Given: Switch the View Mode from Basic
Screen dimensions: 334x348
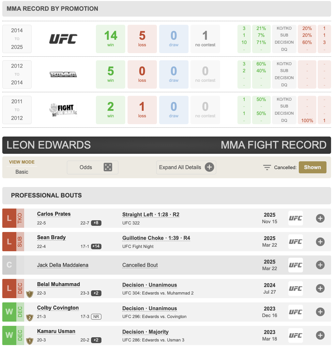Looking at the screenshot, I should point(22,172).
